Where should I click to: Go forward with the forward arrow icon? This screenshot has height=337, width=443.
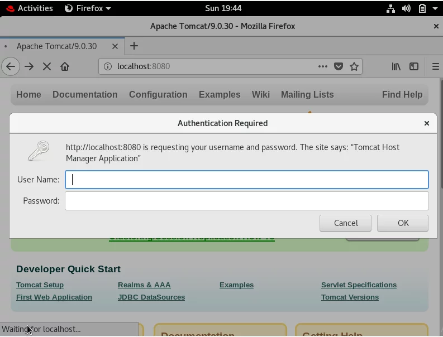pos(29,66)
